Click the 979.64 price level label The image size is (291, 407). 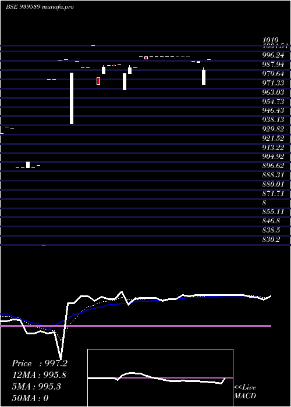click(x=273, y=74)
